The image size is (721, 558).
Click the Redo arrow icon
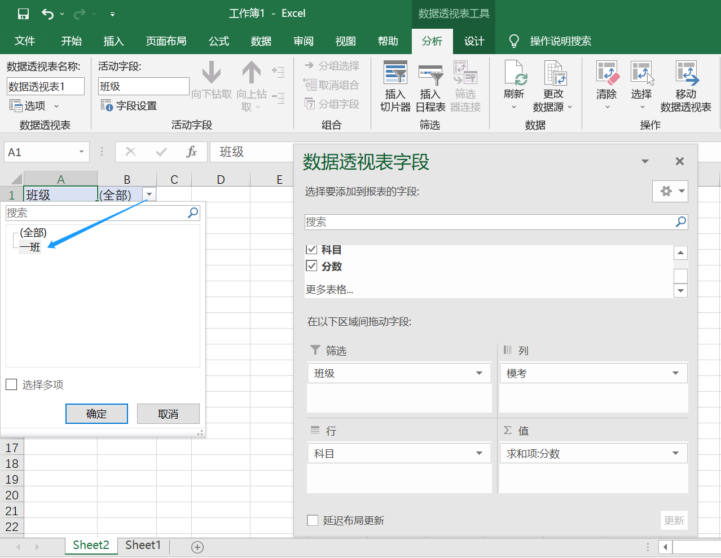tap(80, 14)
